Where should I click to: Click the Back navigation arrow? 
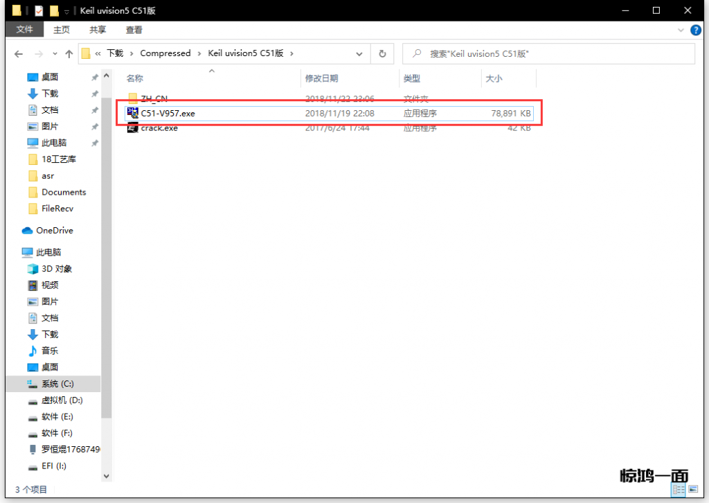point(19,54)
